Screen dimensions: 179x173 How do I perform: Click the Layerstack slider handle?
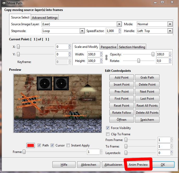point(126,153)
